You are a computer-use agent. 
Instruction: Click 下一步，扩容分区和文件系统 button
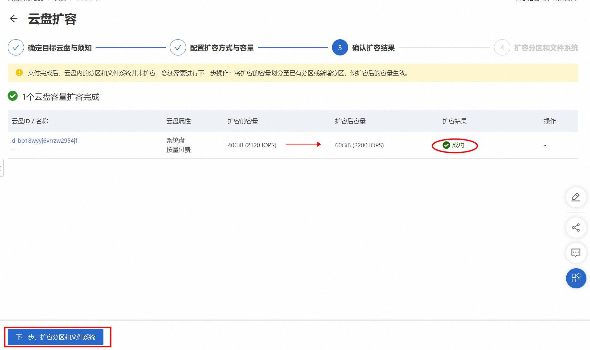[56, 337]
